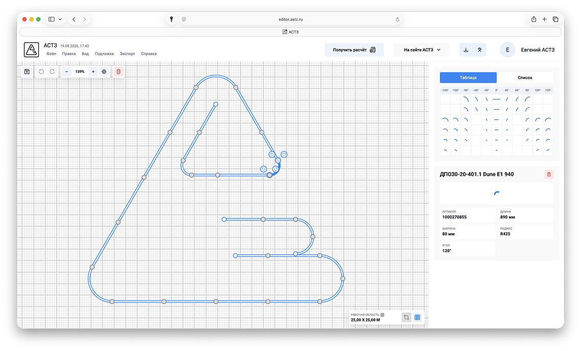The image size is (581, 351).
Task: Click the date 19.08.2026, 17:40
Action: 75,46
